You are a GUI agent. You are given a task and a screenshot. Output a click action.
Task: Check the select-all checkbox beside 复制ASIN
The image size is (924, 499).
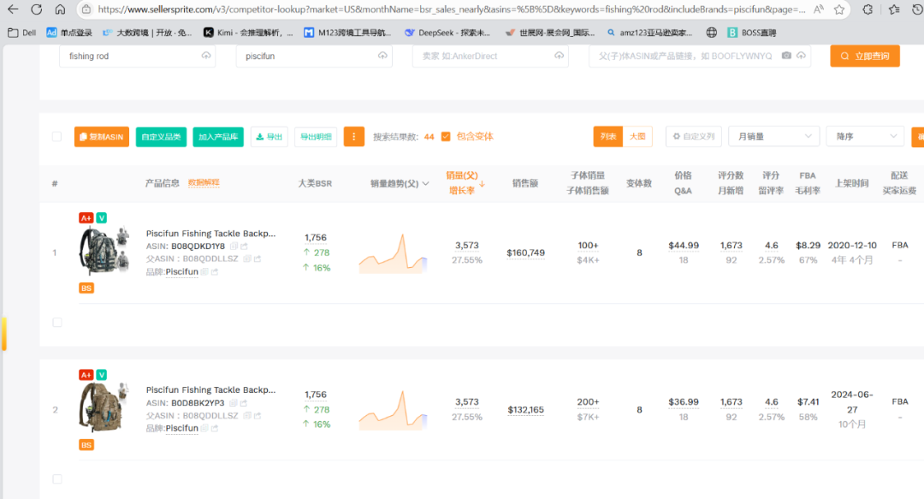[56, 137]
